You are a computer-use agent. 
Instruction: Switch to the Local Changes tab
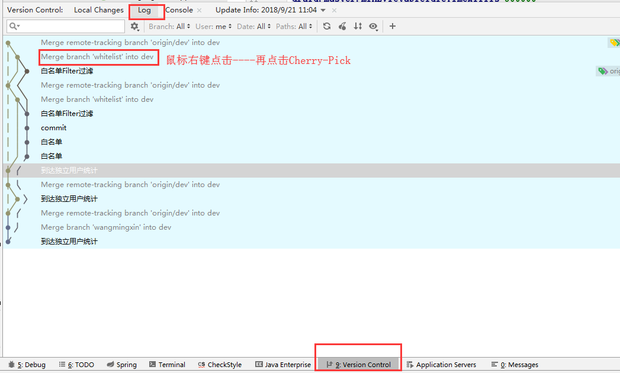click(99, 10)
